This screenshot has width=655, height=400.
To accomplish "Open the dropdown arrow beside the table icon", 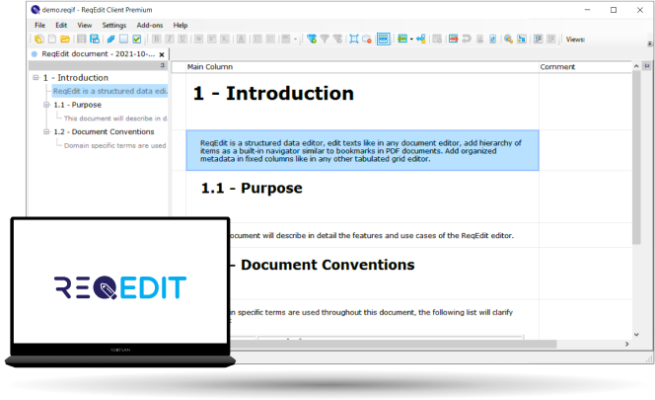I will 295,40.
